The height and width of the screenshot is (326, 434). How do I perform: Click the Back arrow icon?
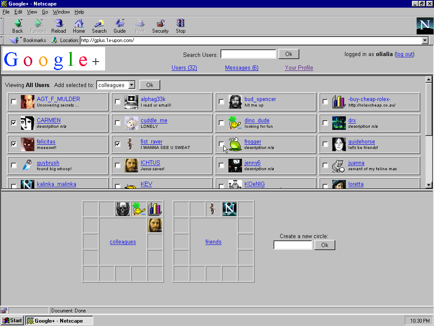18,24
